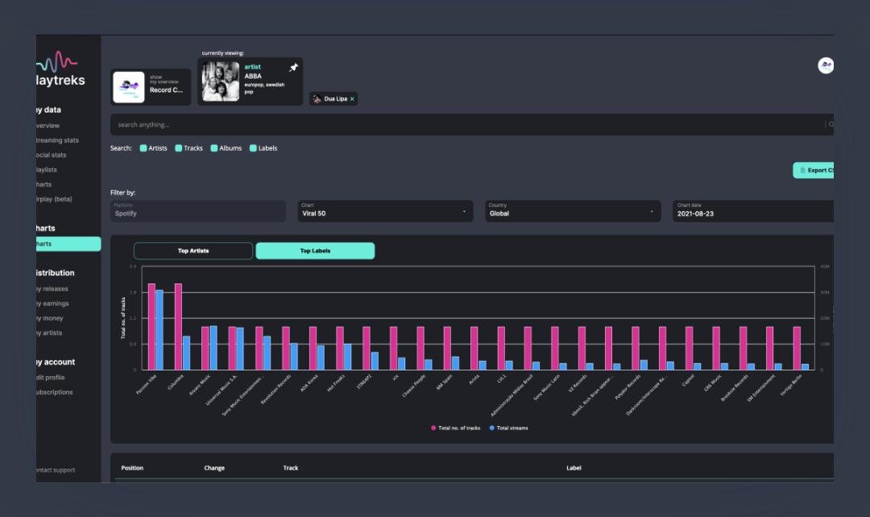Open Charts under My data in sidebar
This screenshot has height=517, width=870.
point(43,184)
